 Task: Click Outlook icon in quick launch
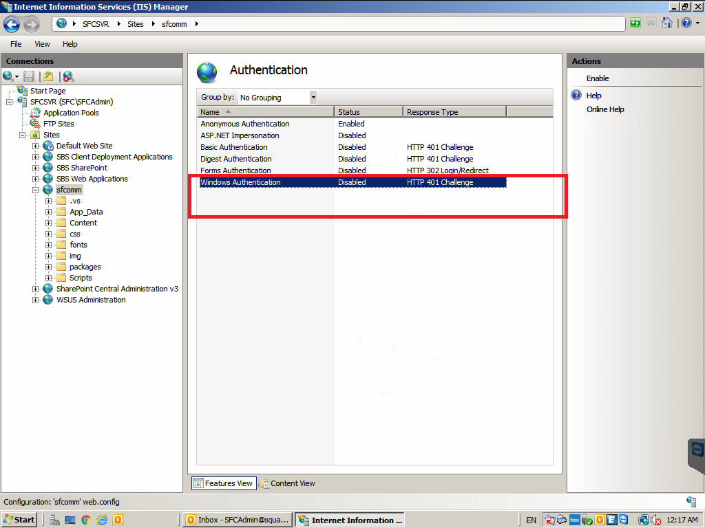point(118,520)
